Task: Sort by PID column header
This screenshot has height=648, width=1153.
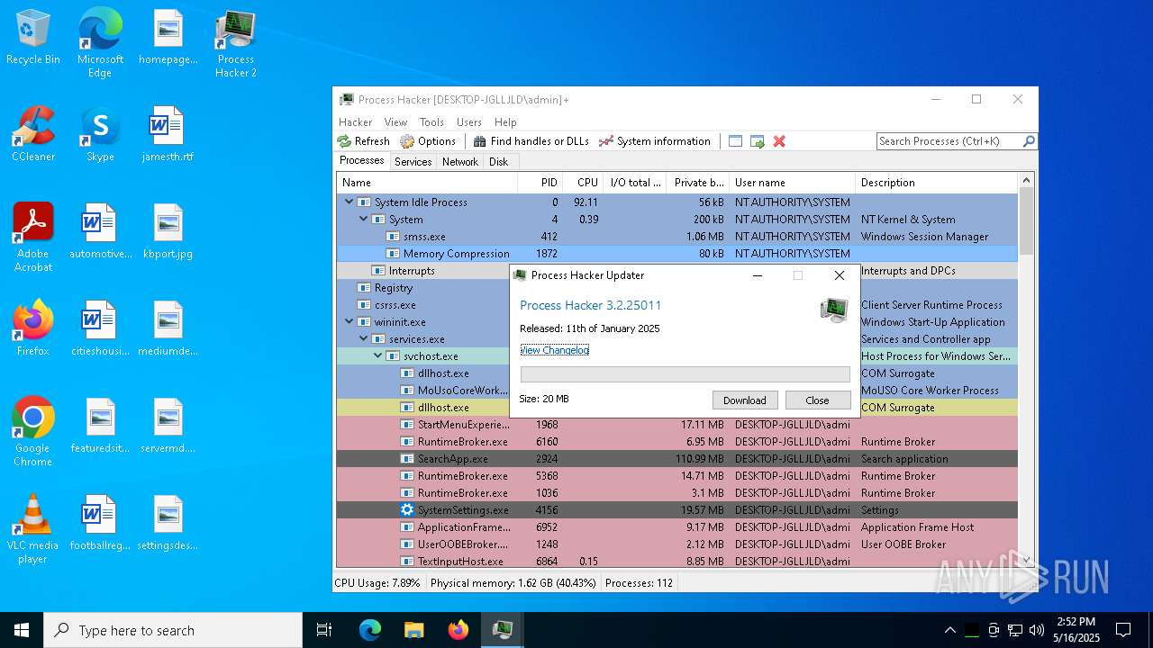Action: pos(540,183)
